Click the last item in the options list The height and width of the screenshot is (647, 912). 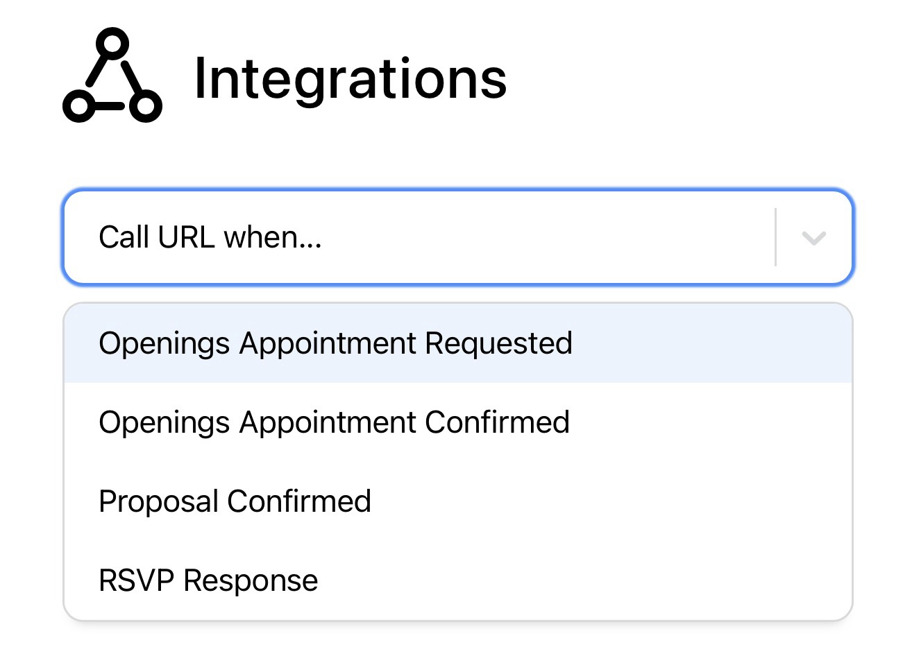(x=208, y=580)
